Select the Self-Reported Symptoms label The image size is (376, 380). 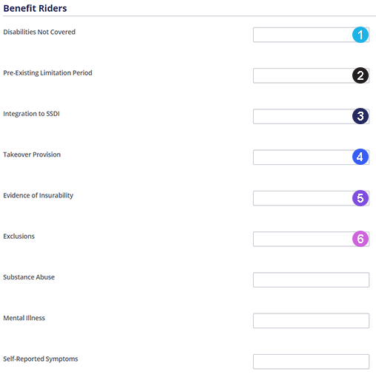pyautogui.click(x=41, y=359)
